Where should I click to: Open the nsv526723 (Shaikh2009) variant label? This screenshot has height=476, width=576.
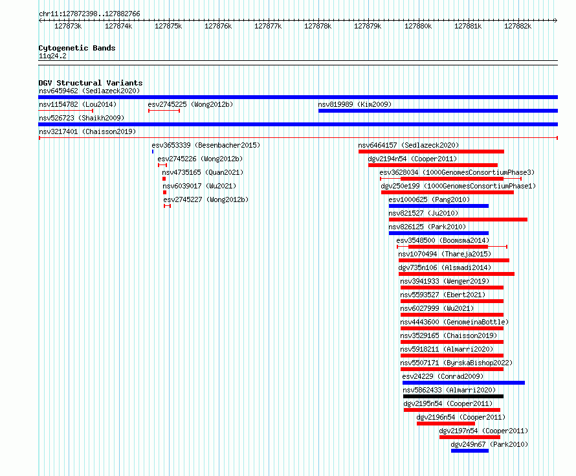pos(82,118)
